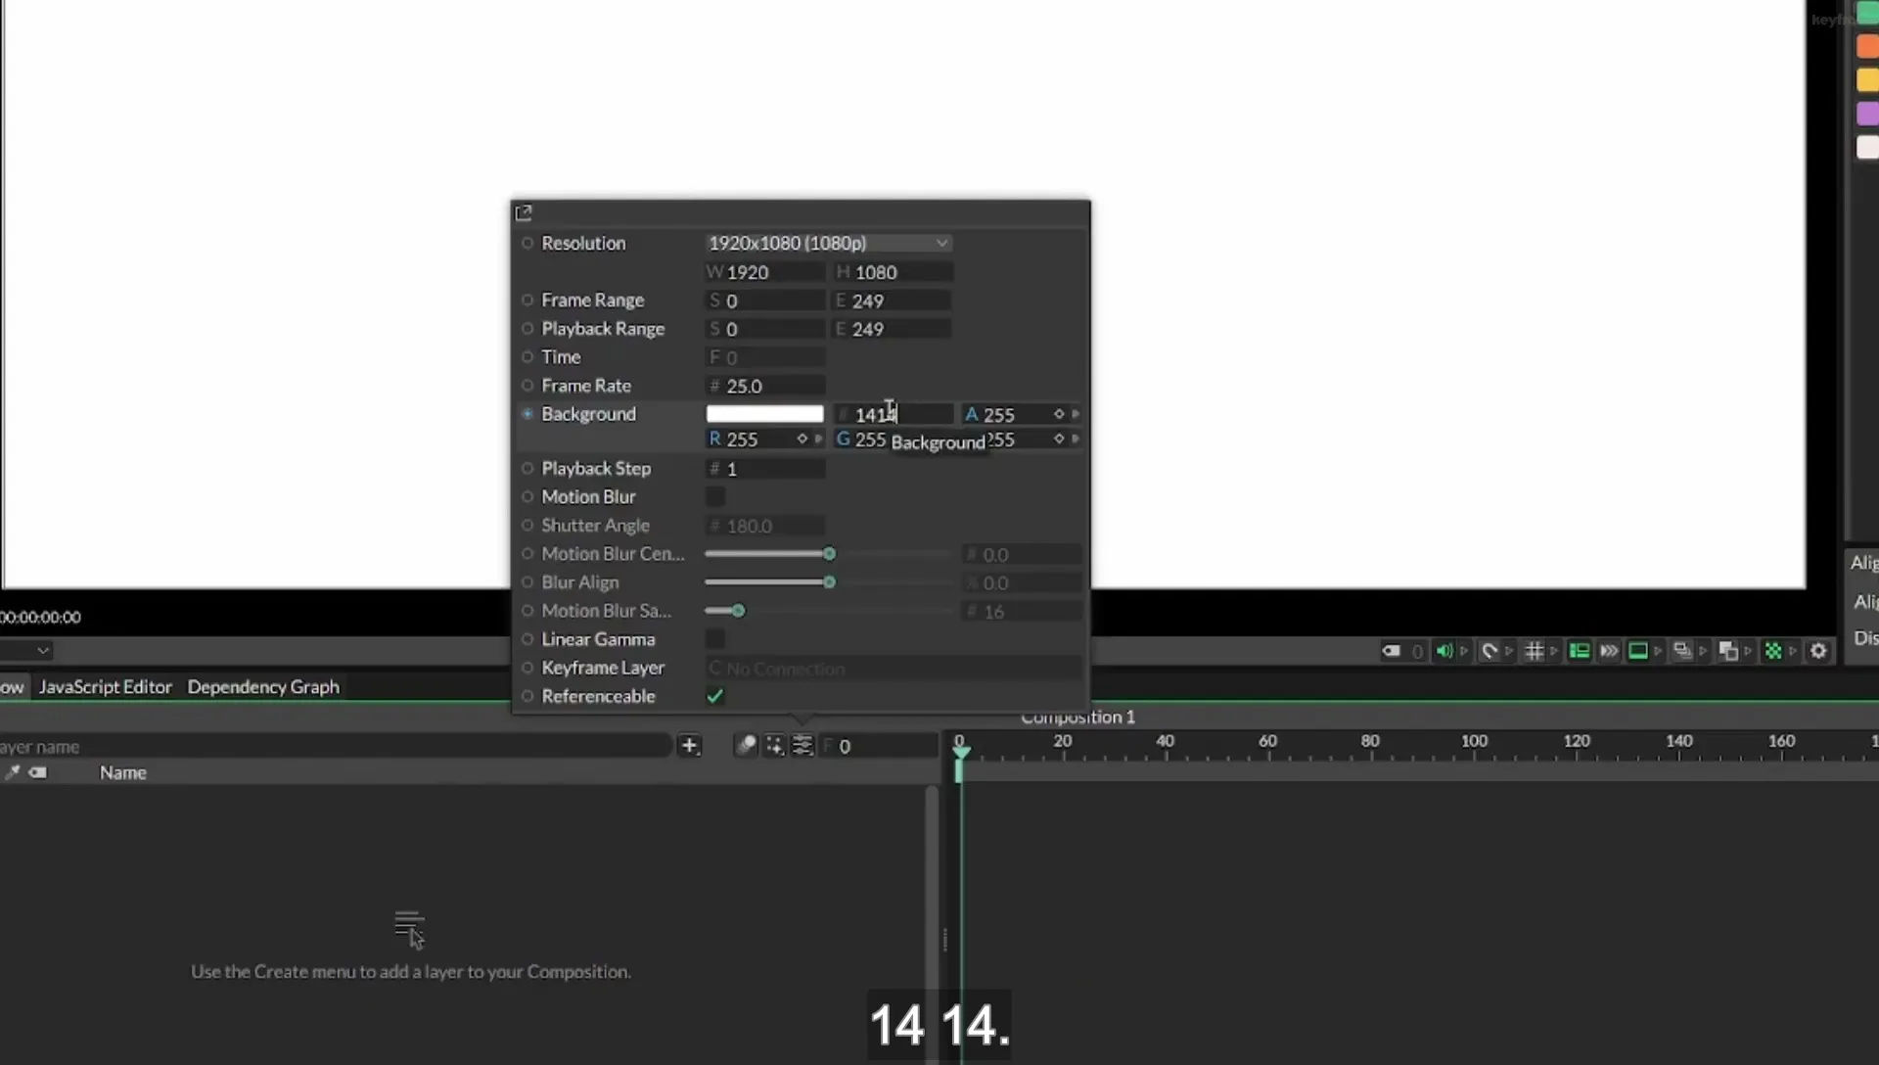Viewport: 1879px width, 1065px height.
Task: Click the pin icon in layer header
Action: point(12,772)
